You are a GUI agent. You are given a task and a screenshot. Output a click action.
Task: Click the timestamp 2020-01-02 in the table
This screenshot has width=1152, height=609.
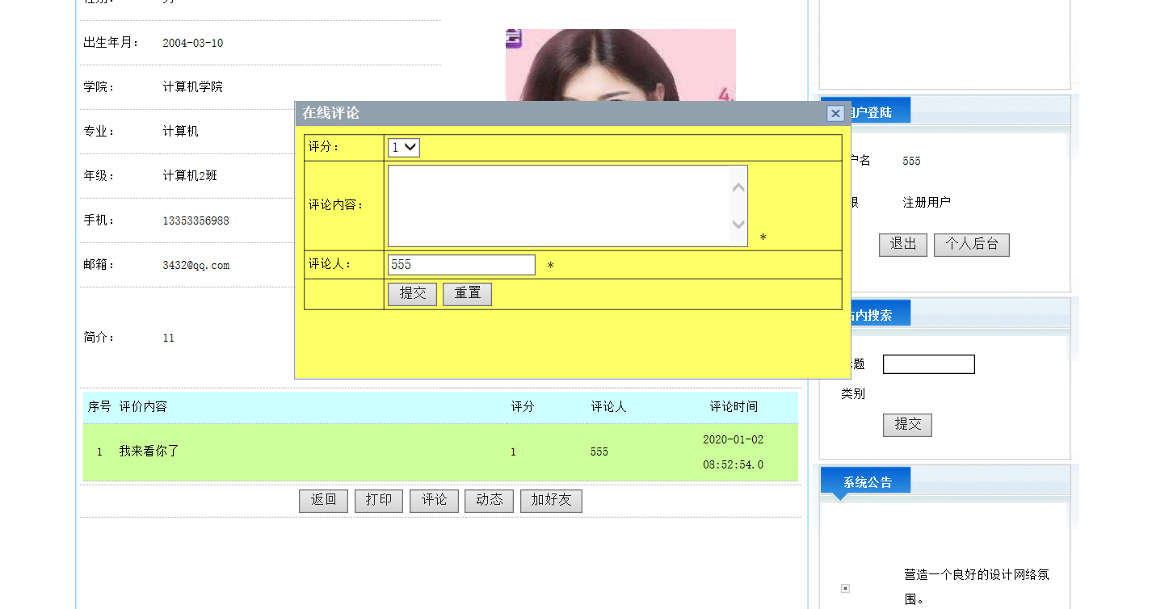733,440
